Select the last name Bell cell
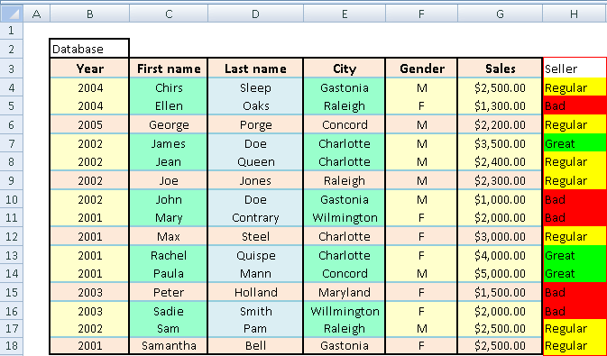Screen dimensions: 607x356 click(x=255, y=345)
